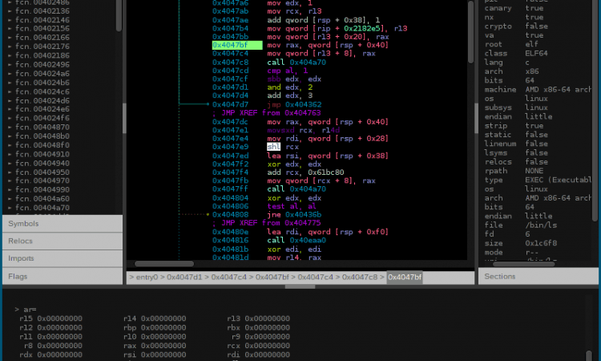Open the Relocs panel
601x361 pixels.
63,241
